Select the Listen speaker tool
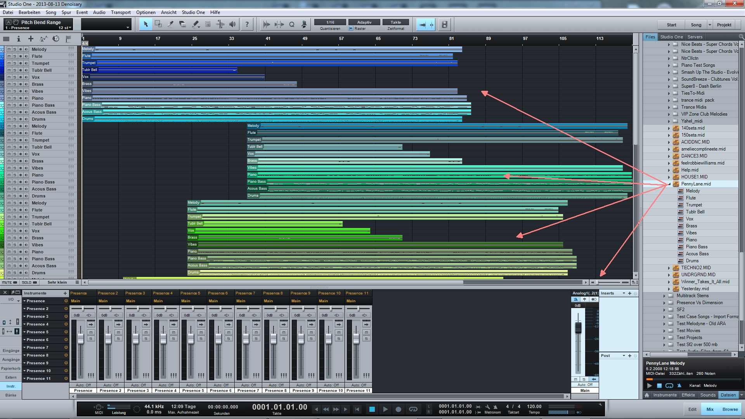The image size is (745, 419). (232, 24)
